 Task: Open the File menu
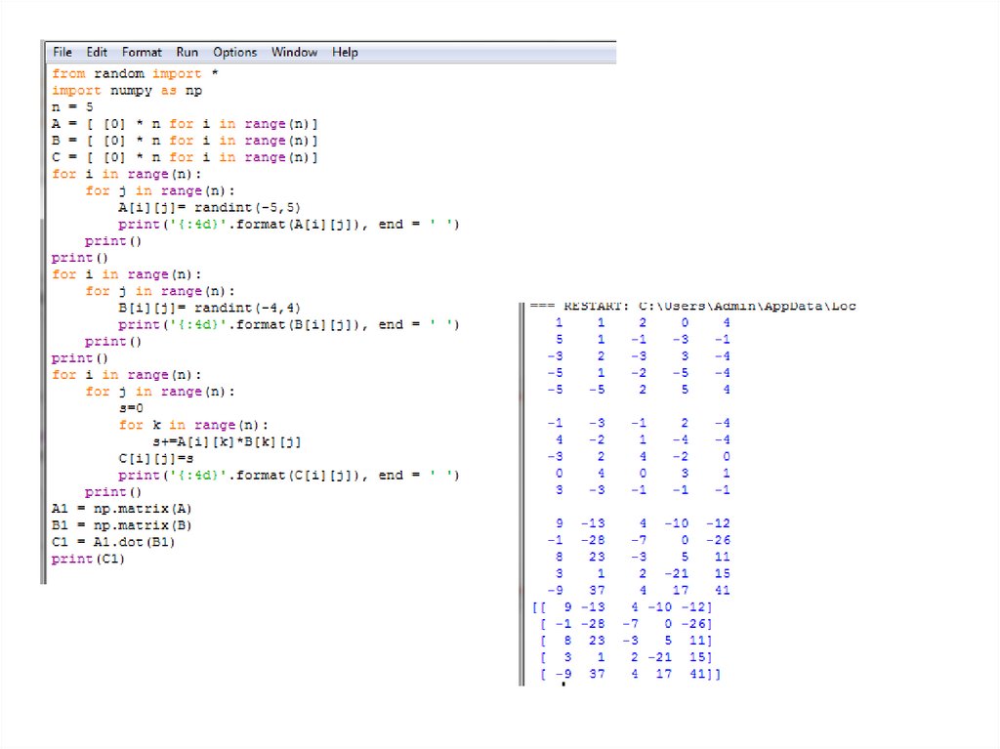[x=62, y=53]
